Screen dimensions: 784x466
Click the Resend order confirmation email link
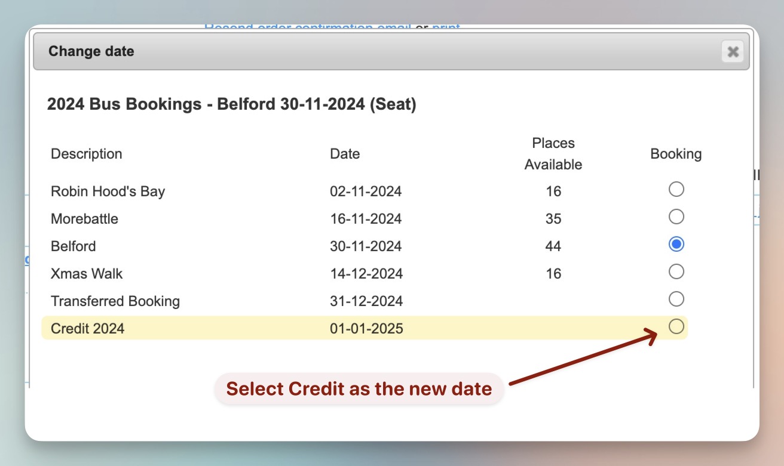click(307, 27)
